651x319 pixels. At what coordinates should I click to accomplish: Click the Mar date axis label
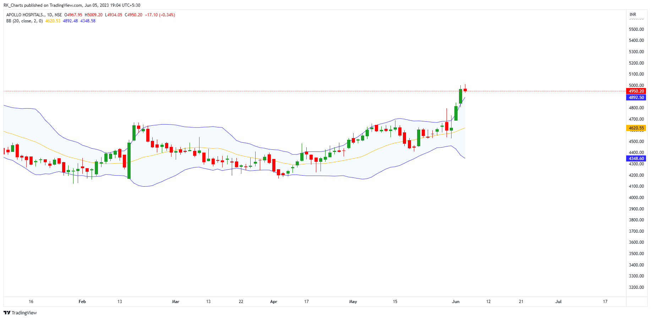pos(175,302)
